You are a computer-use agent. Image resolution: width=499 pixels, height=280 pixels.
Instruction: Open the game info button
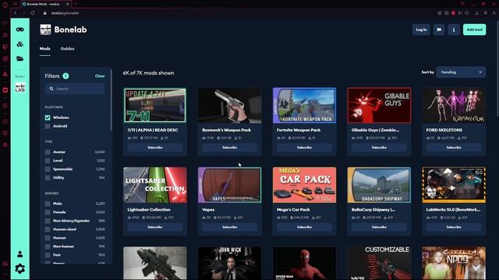[x=454, y=30]
